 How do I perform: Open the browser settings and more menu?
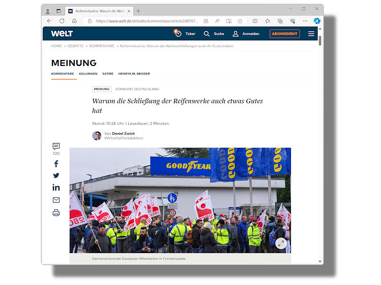(305, 21)
